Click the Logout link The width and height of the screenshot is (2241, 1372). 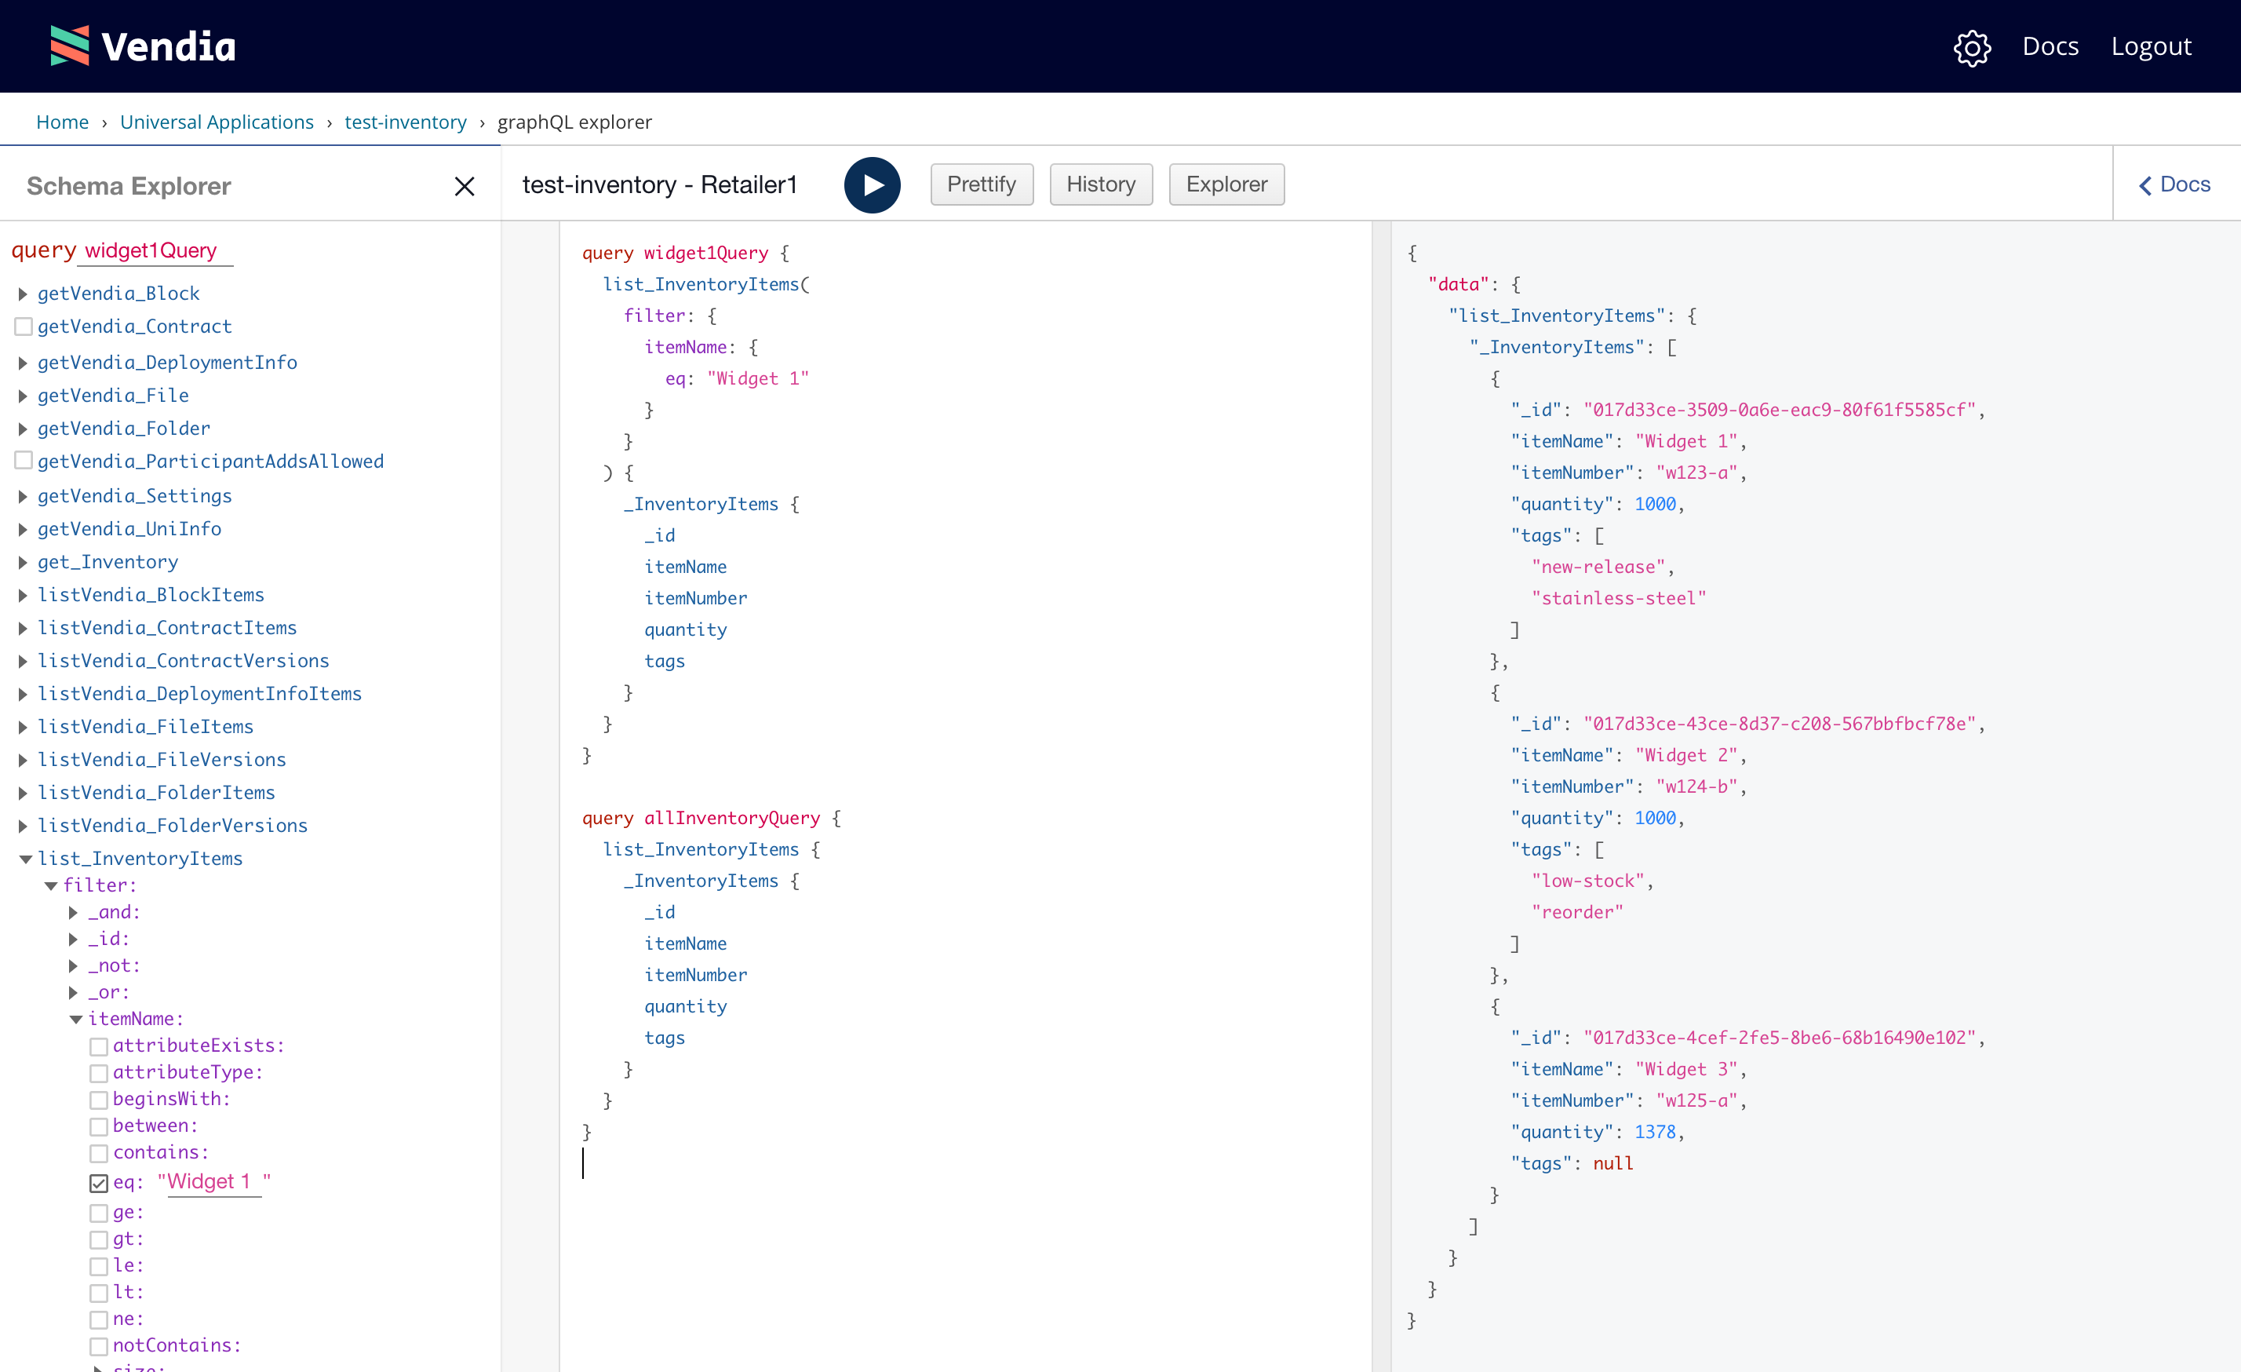coord(2151,46)
